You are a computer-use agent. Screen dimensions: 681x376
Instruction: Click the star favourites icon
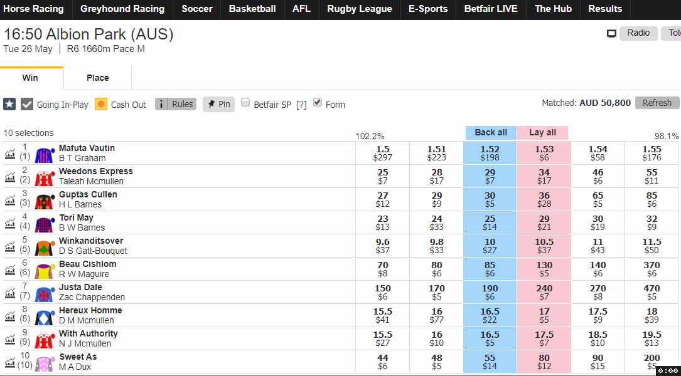[x=9, y=104]
